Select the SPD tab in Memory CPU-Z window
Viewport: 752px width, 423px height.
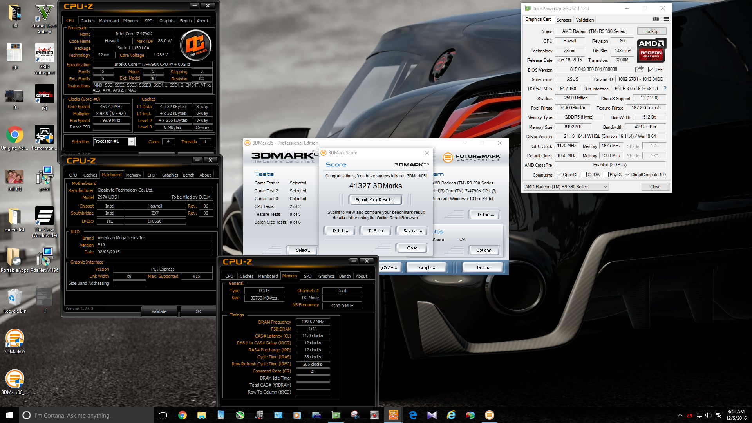[307, 276]
